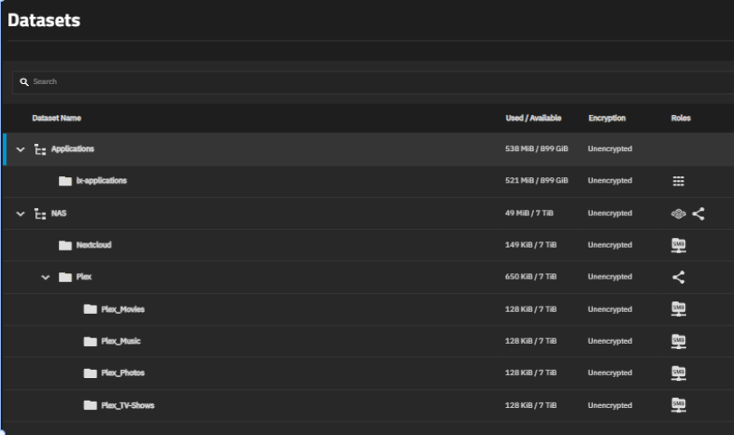The width and height of the screenshot is (734, 435).
Task: Click the Used / Available column header
Action: [533, 118]
